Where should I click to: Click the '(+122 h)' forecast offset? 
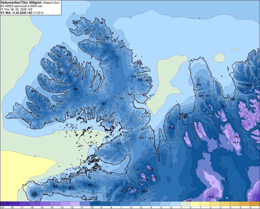coord(38,13)
